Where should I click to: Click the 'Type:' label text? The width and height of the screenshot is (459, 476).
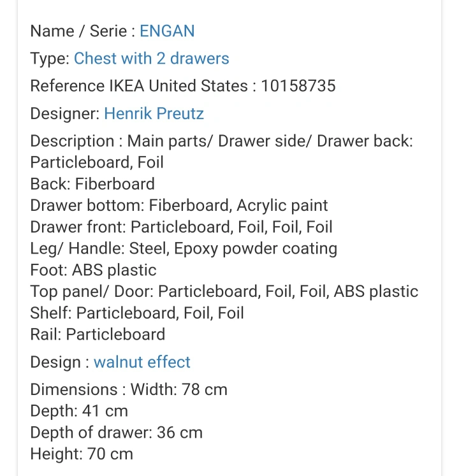[50, 59]
